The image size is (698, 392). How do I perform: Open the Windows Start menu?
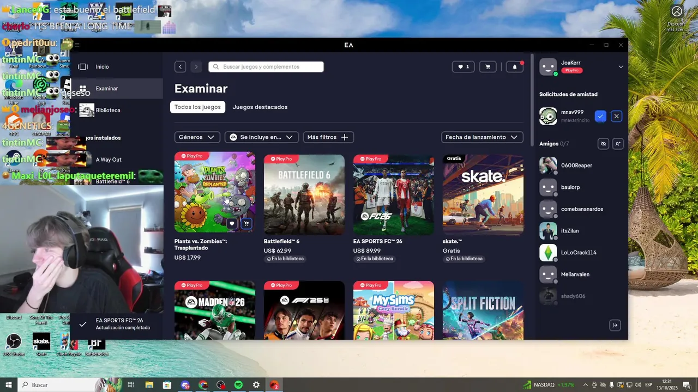[x=9, y=385]
